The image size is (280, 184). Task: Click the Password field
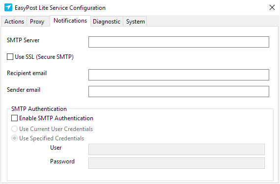tap(177, 163)
